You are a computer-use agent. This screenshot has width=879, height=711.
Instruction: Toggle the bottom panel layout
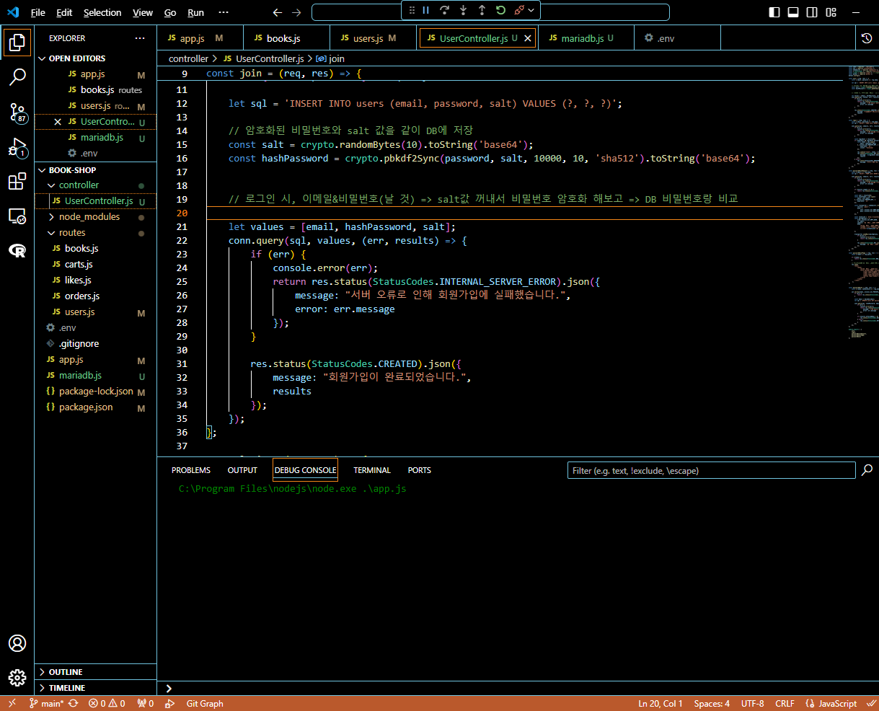point(793,12)
